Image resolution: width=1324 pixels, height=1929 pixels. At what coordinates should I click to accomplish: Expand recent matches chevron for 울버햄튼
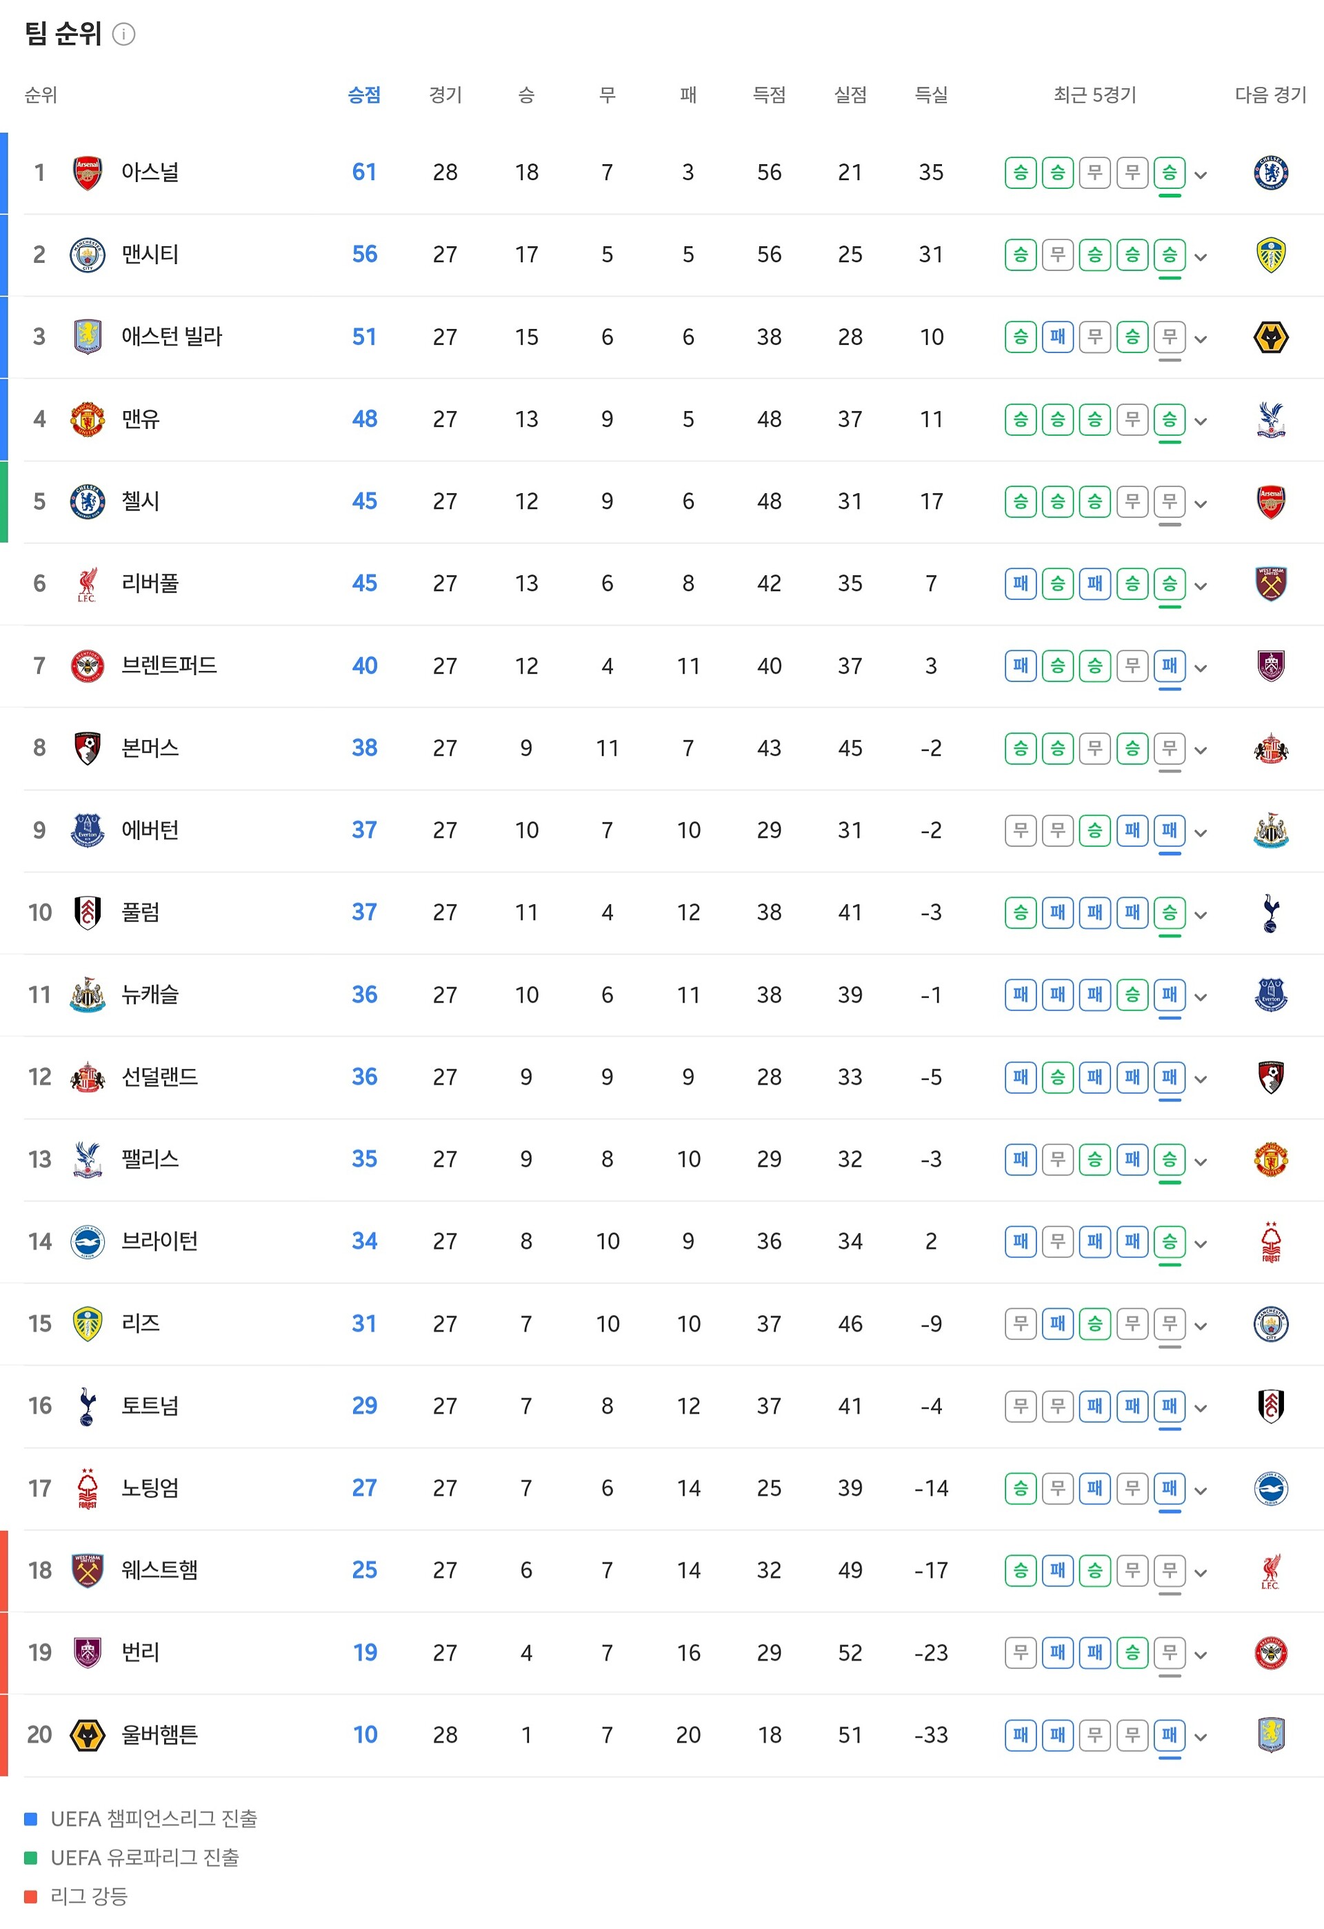tap(1201, 1737)
